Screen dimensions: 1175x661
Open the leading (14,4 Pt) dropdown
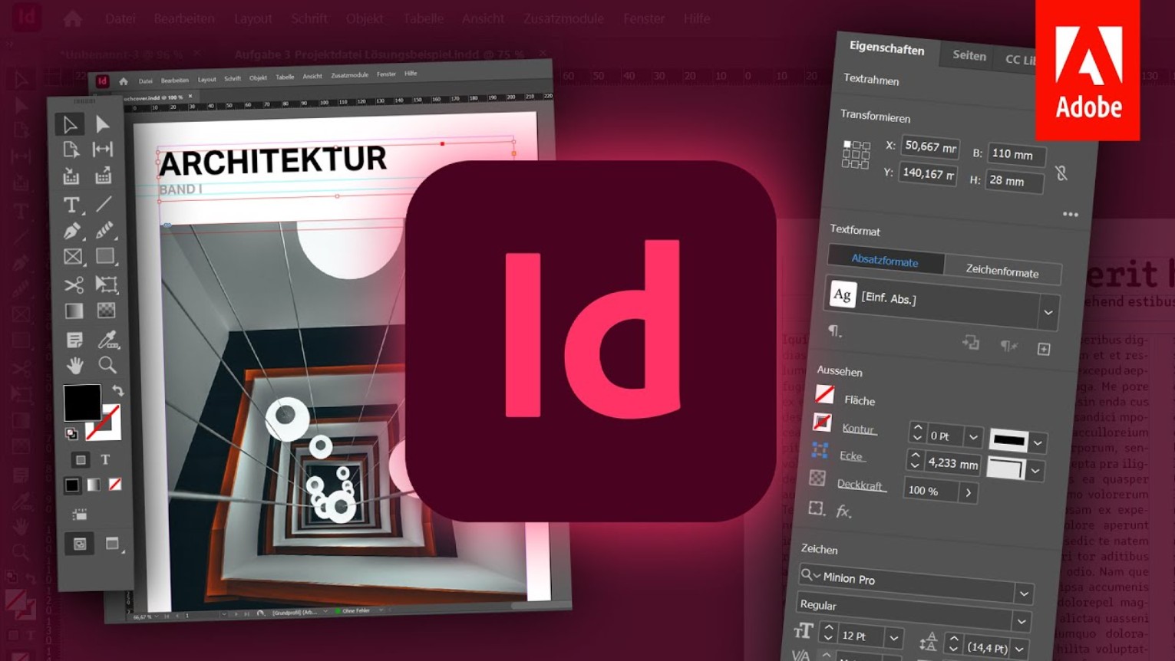(1019, 649)
